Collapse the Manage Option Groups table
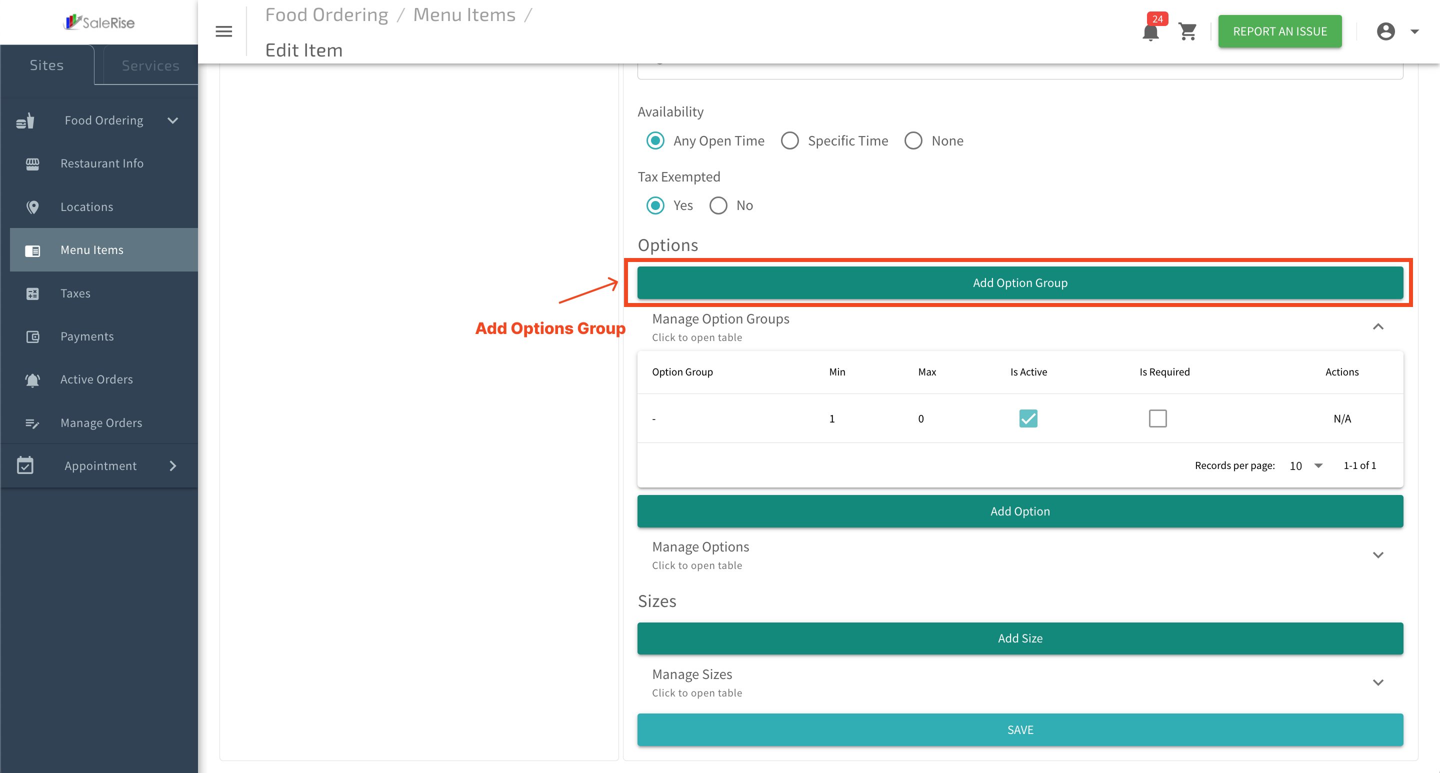The height and width of the screenshot is (773, 1440). click(x=1377, y=327)
